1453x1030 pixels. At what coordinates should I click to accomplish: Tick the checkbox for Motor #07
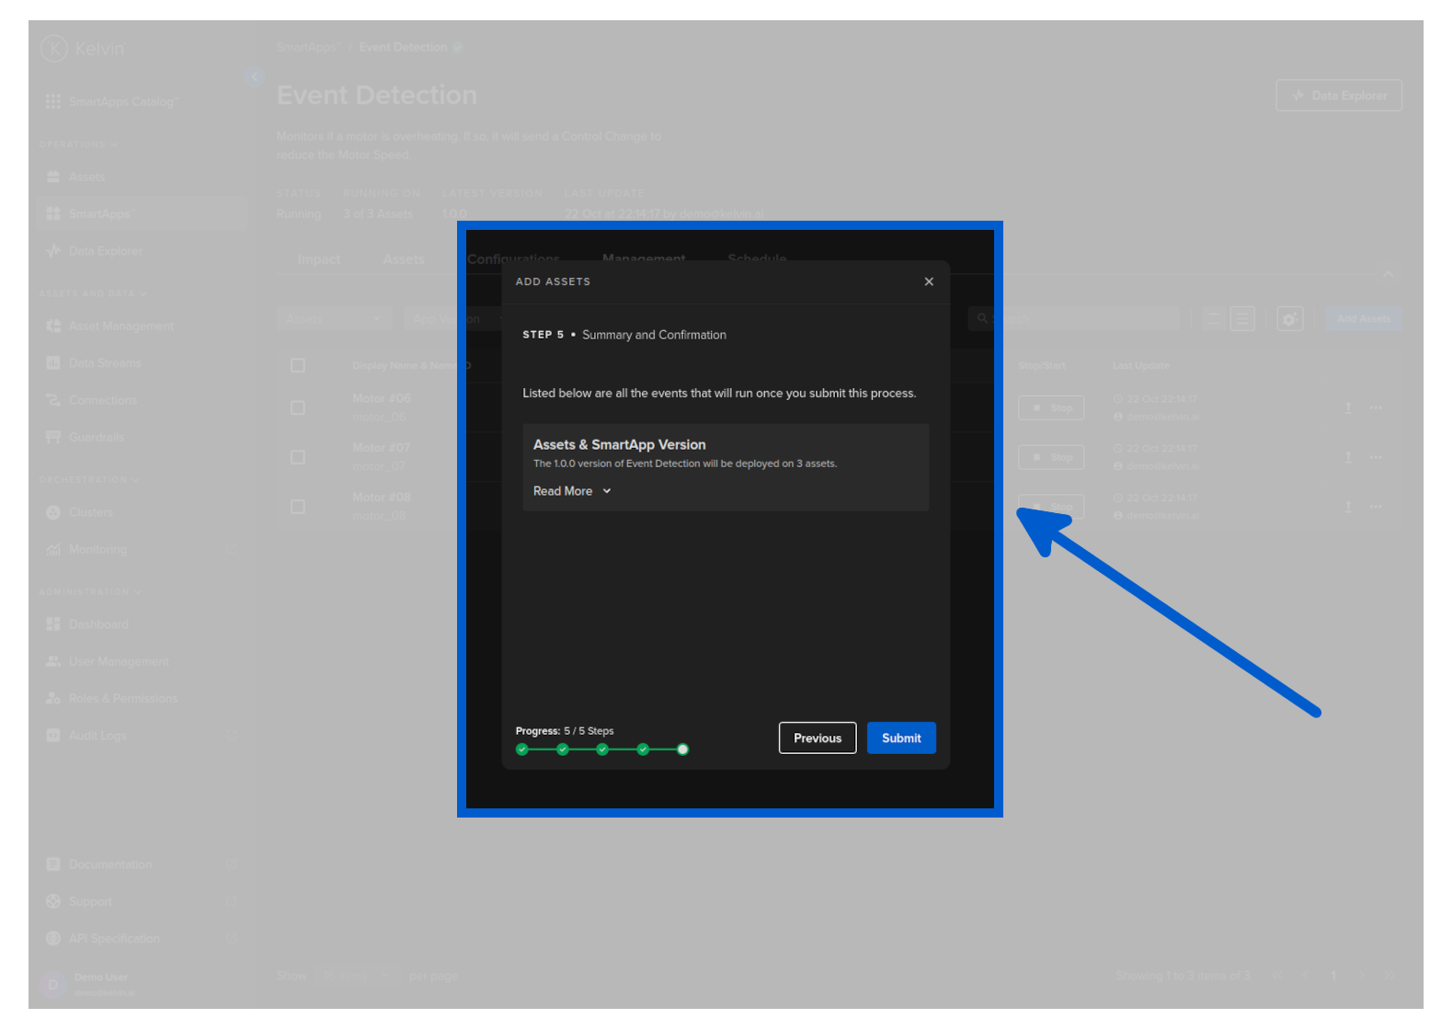click(298, 457)
